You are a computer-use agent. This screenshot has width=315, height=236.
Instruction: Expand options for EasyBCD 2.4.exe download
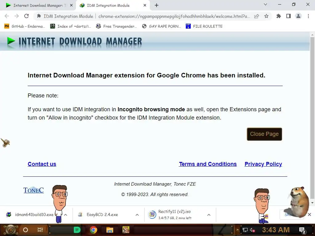click(x=137, y=215)
